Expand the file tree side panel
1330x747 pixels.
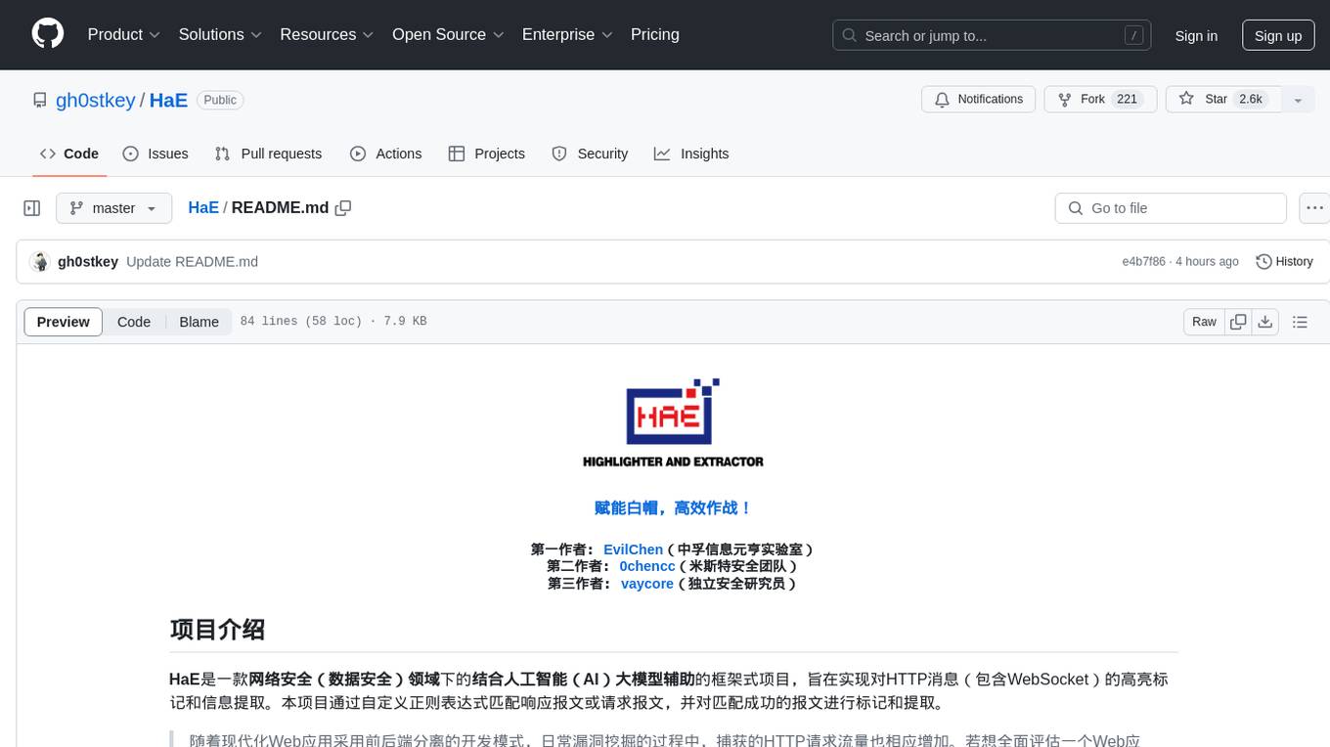(32, 208)
